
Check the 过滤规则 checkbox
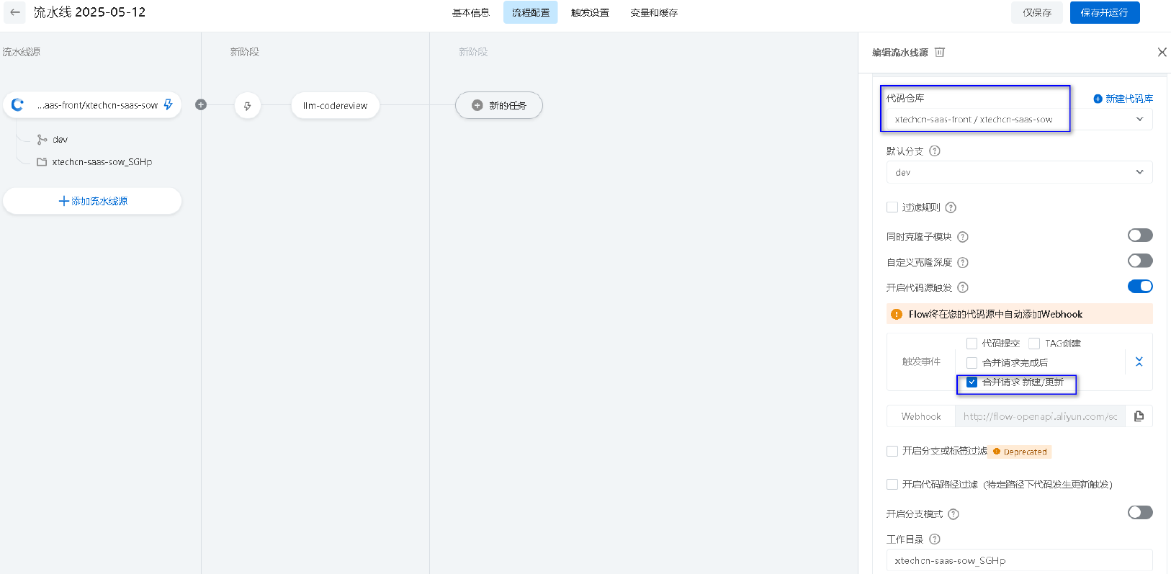point(892,207)
